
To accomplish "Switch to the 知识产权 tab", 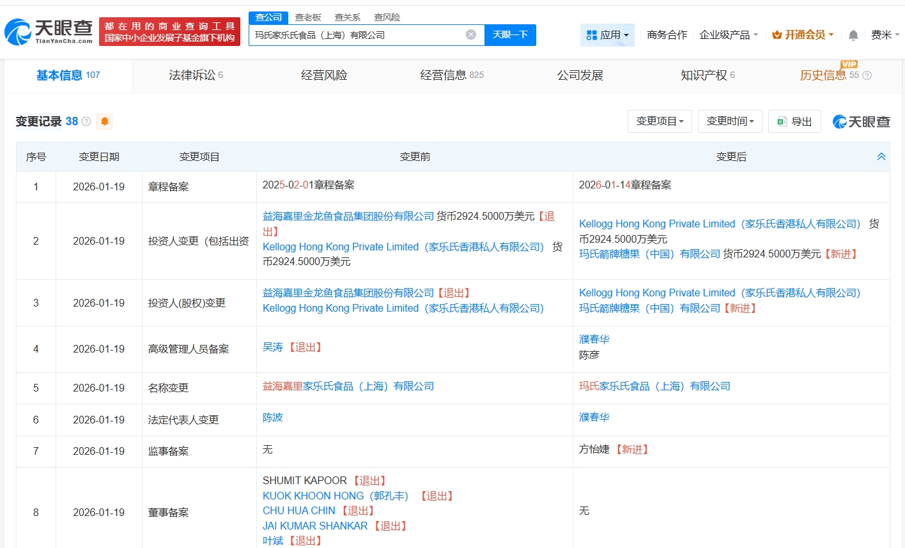I will (707, 75).
